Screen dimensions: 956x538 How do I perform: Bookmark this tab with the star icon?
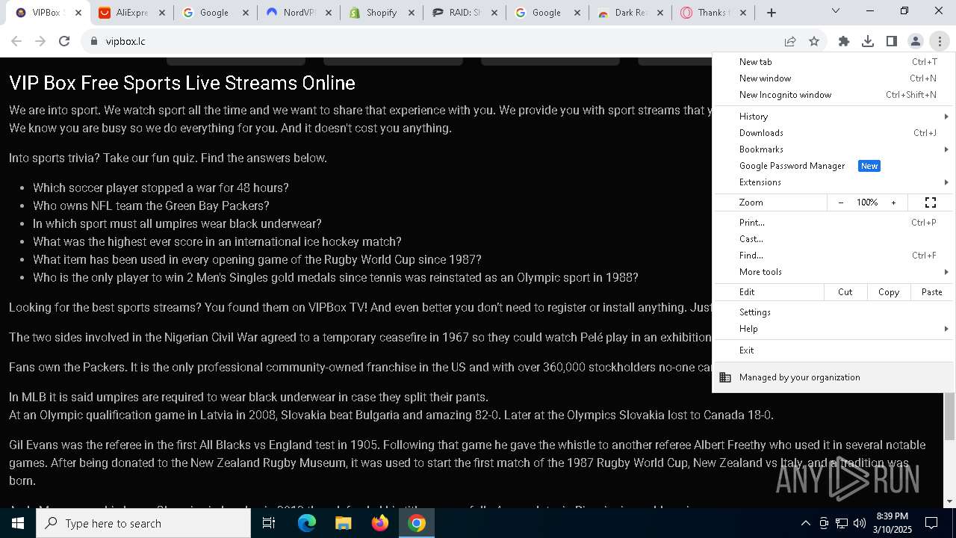point(814,41)
